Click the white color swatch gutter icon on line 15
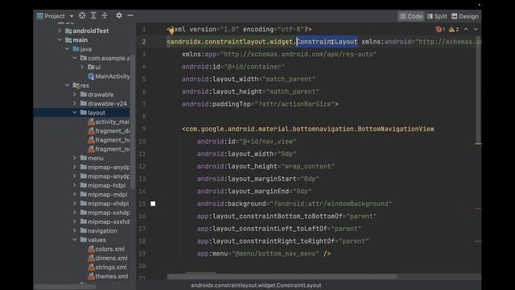Image resolution: width=515 pixels, height=290 pixels. [x=153, y=204]
